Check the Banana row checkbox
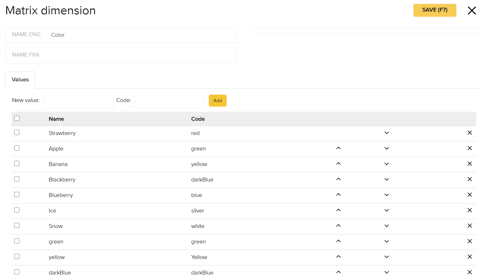This screenshot has height=280, width=483. click(17, 163)
